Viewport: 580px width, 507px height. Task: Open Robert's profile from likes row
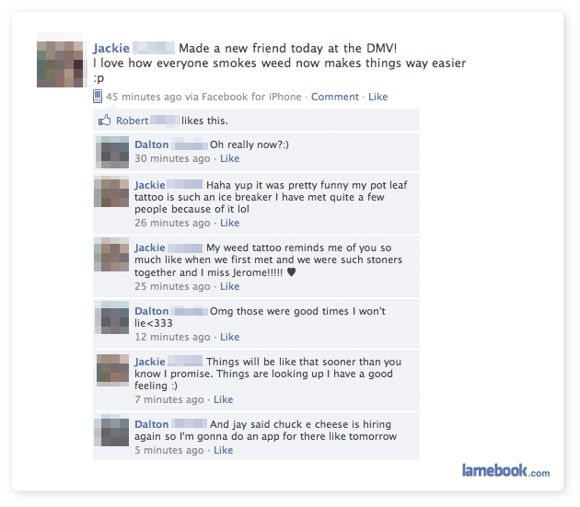point(132,121)
